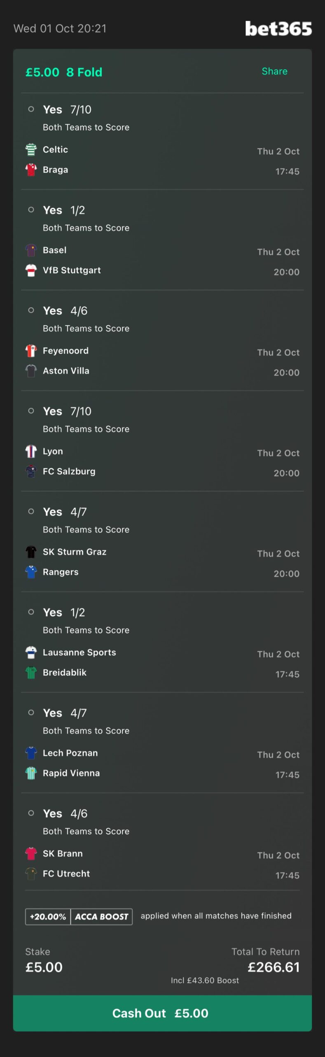
Task: Tap the Share link
Action: [274, 71]
